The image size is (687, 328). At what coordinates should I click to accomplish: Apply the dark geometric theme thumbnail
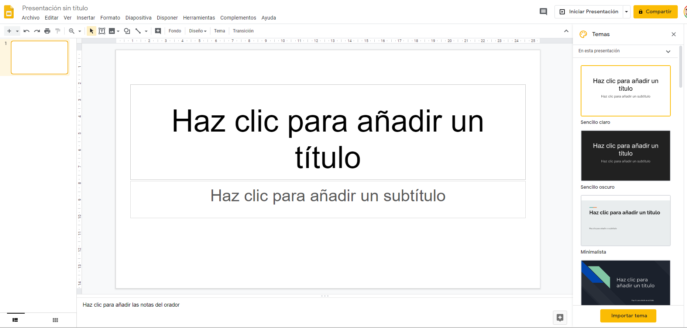(x=626, y=283)
